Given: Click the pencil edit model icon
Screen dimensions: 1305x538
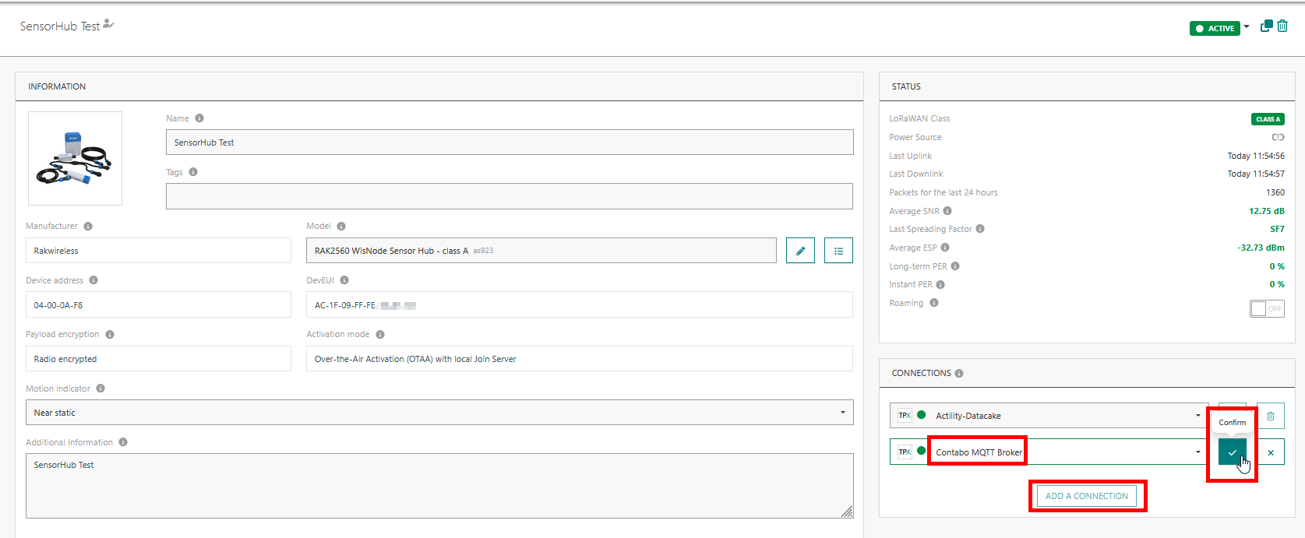Looking at the screenshot, I should 800,251.
